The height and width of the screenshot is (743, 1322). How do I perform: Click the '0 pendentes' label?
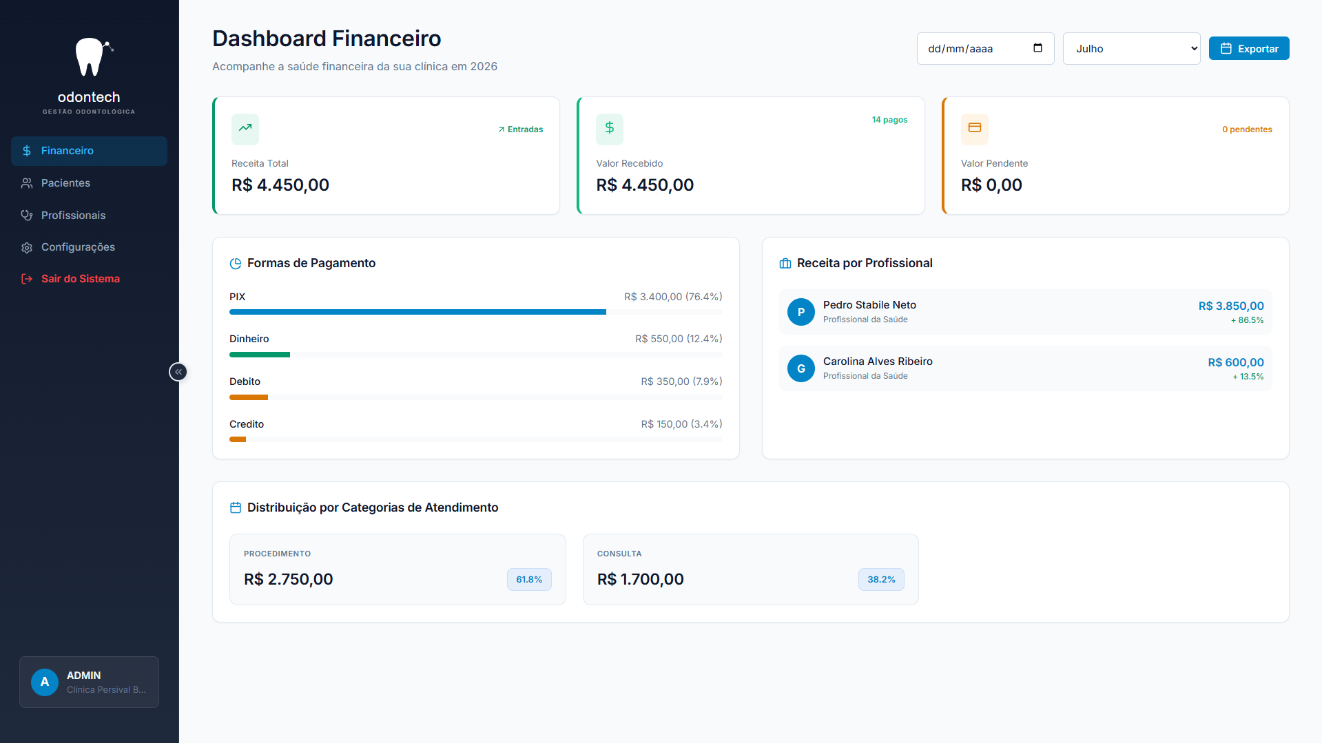click(1247, 129)
